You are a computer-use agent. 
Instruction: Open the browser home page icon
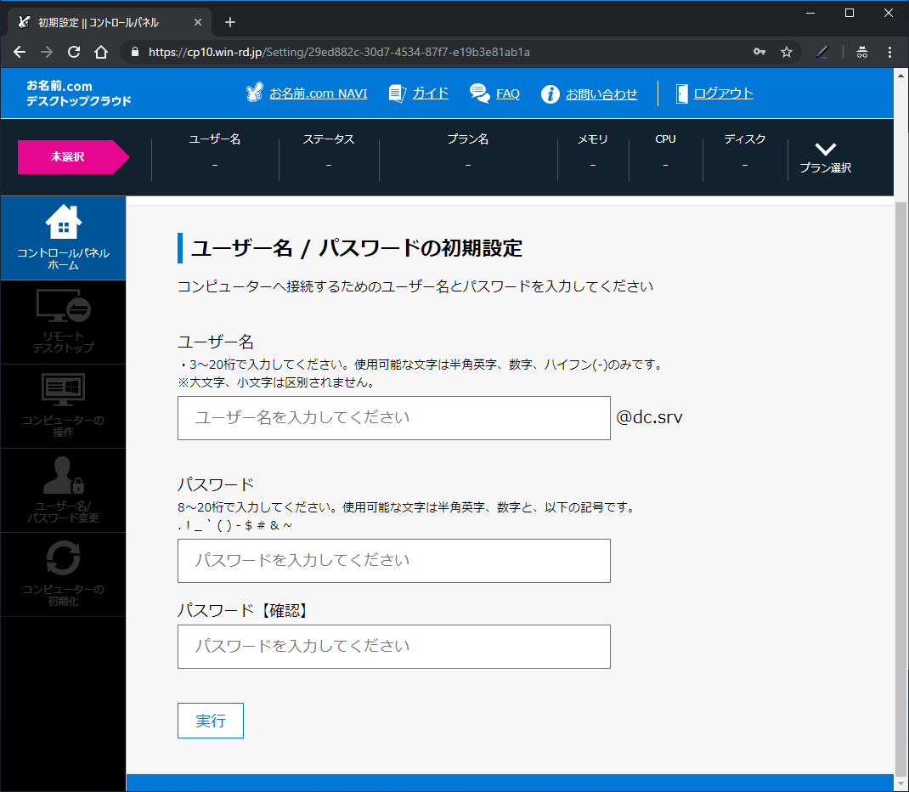click(x=101, y=52)
